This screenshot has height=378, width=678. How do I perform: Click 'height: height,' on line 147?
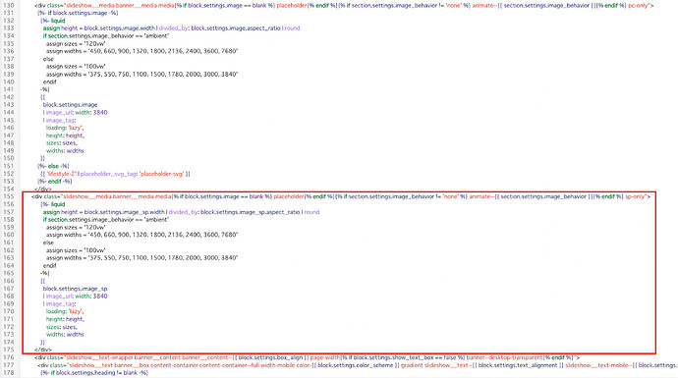[65, 135]
